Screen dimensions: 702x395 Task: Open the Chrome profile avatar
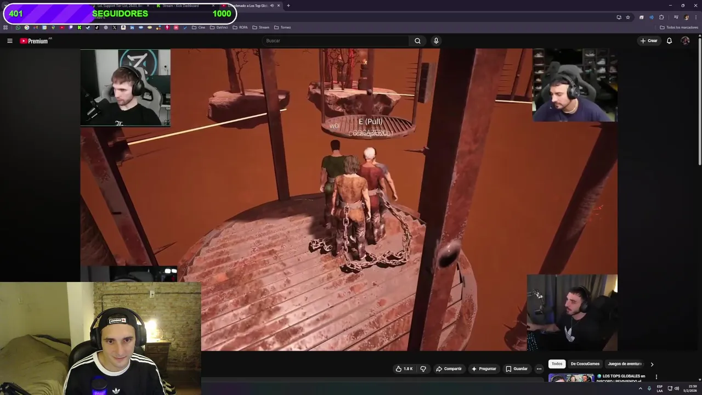coord(686,17)
